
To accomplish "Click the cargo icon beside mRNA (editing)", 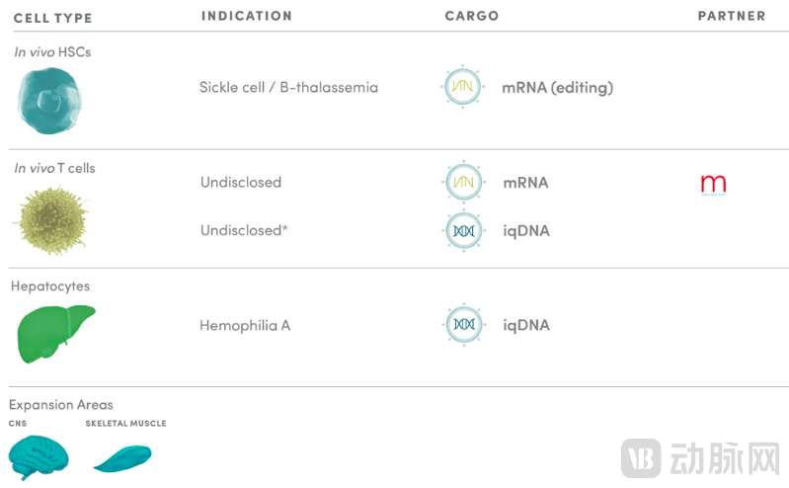I will point(463,88).
